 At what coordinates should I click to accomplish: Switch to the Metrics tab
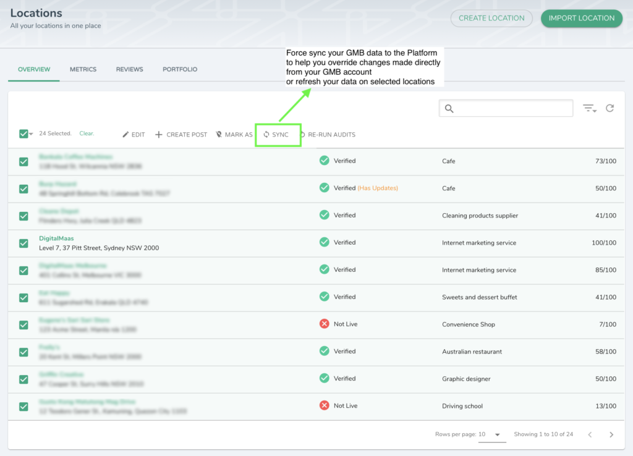coord(83,69)
